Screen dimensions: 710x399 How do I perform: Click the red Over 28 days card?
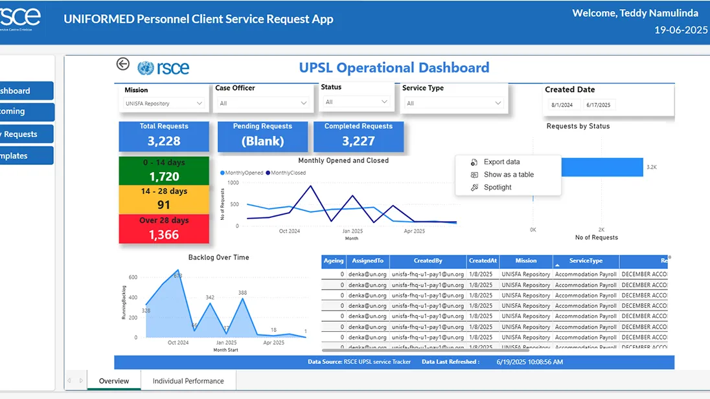(164, 229)
